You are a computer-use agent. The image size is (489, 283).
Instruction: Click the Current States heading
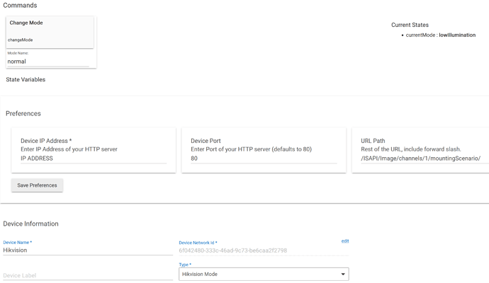pyautogui.click(x=410, y=25)
